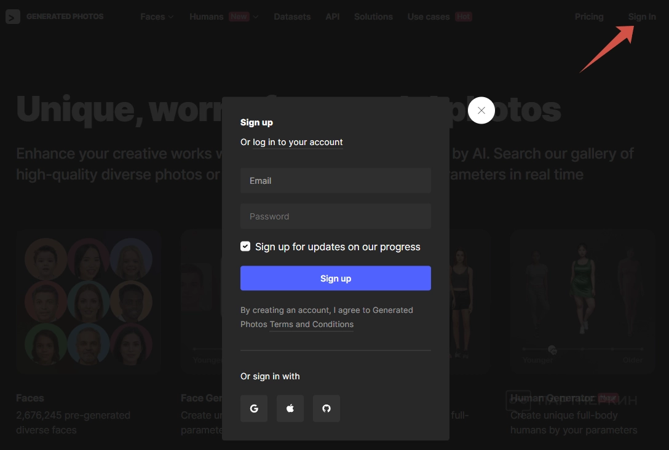This screenshot has width=669, height=450.
Task: Click the GENERATED PHOTOS brand text
Action: (65, 16)
